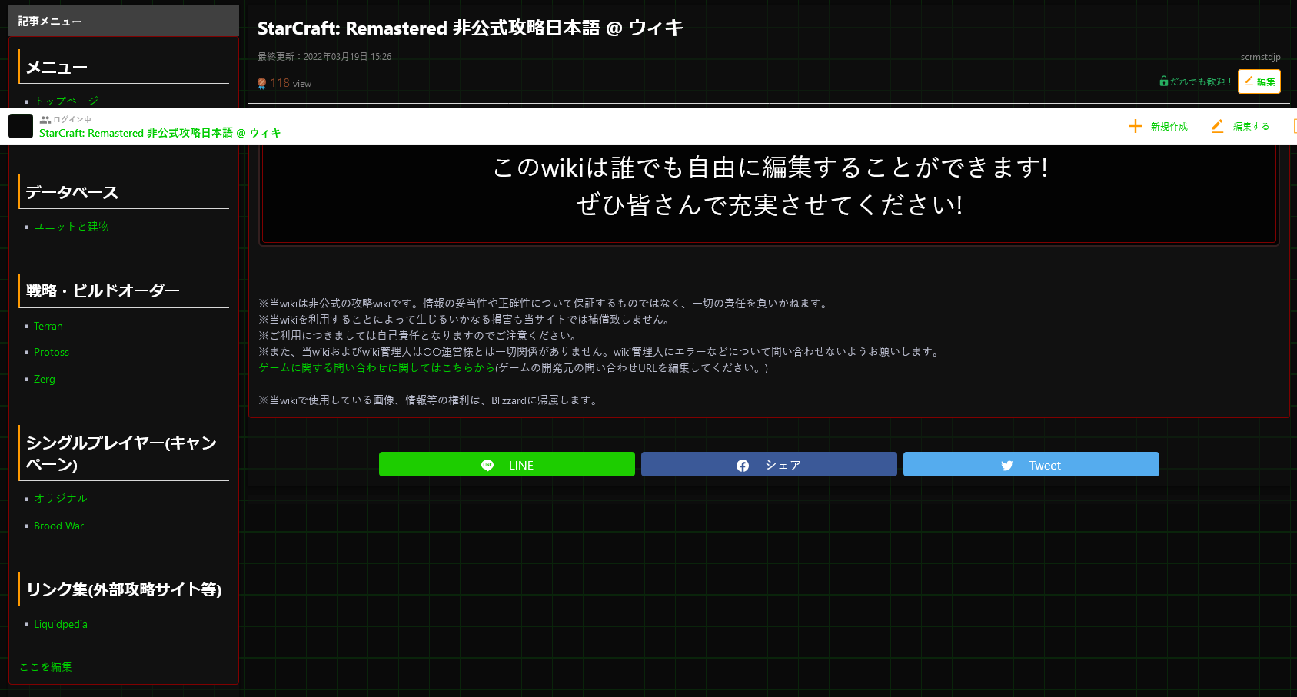Screen dimensions: 1297x697
Task: Follow the ゲームに関する問い合わせ link
Action: [377, 367]
